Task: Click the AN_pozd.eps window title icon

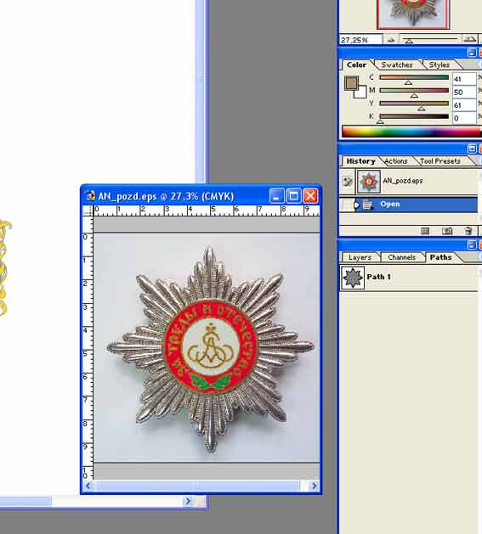Action: 91,196
